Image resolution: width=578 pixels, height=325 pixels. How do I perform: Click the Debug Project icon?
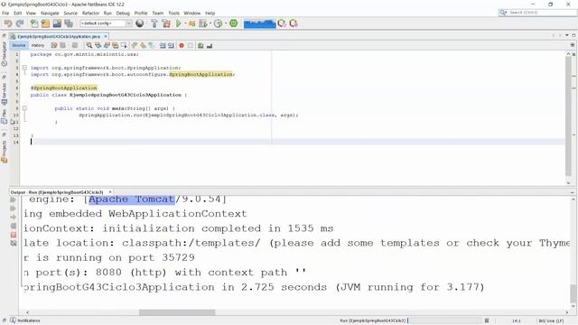[191, 23]
